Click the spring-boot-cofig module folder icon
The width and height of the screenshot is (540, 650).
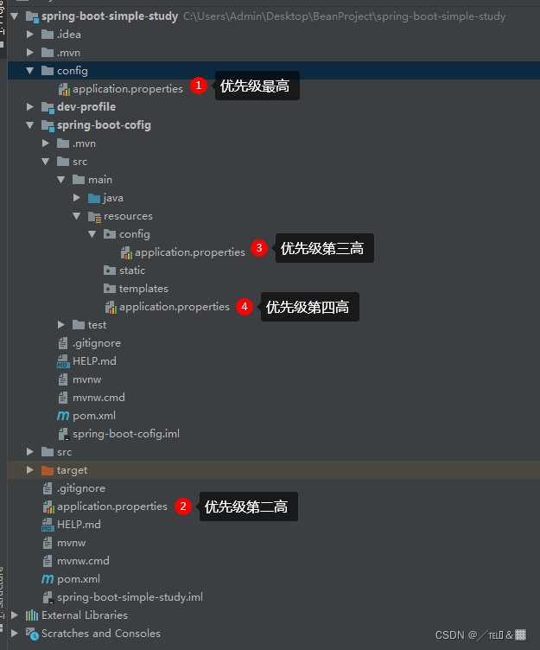[48, 125]
